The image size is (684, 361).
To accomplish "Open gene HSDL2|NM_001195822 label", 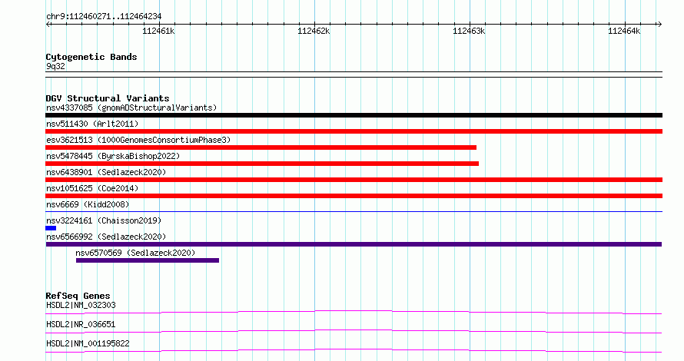I will pos(88,343).
